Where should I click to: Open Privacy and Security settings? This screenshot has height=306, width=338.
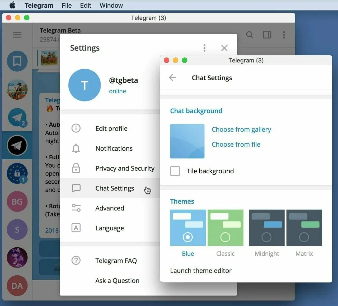click(110, 168)
